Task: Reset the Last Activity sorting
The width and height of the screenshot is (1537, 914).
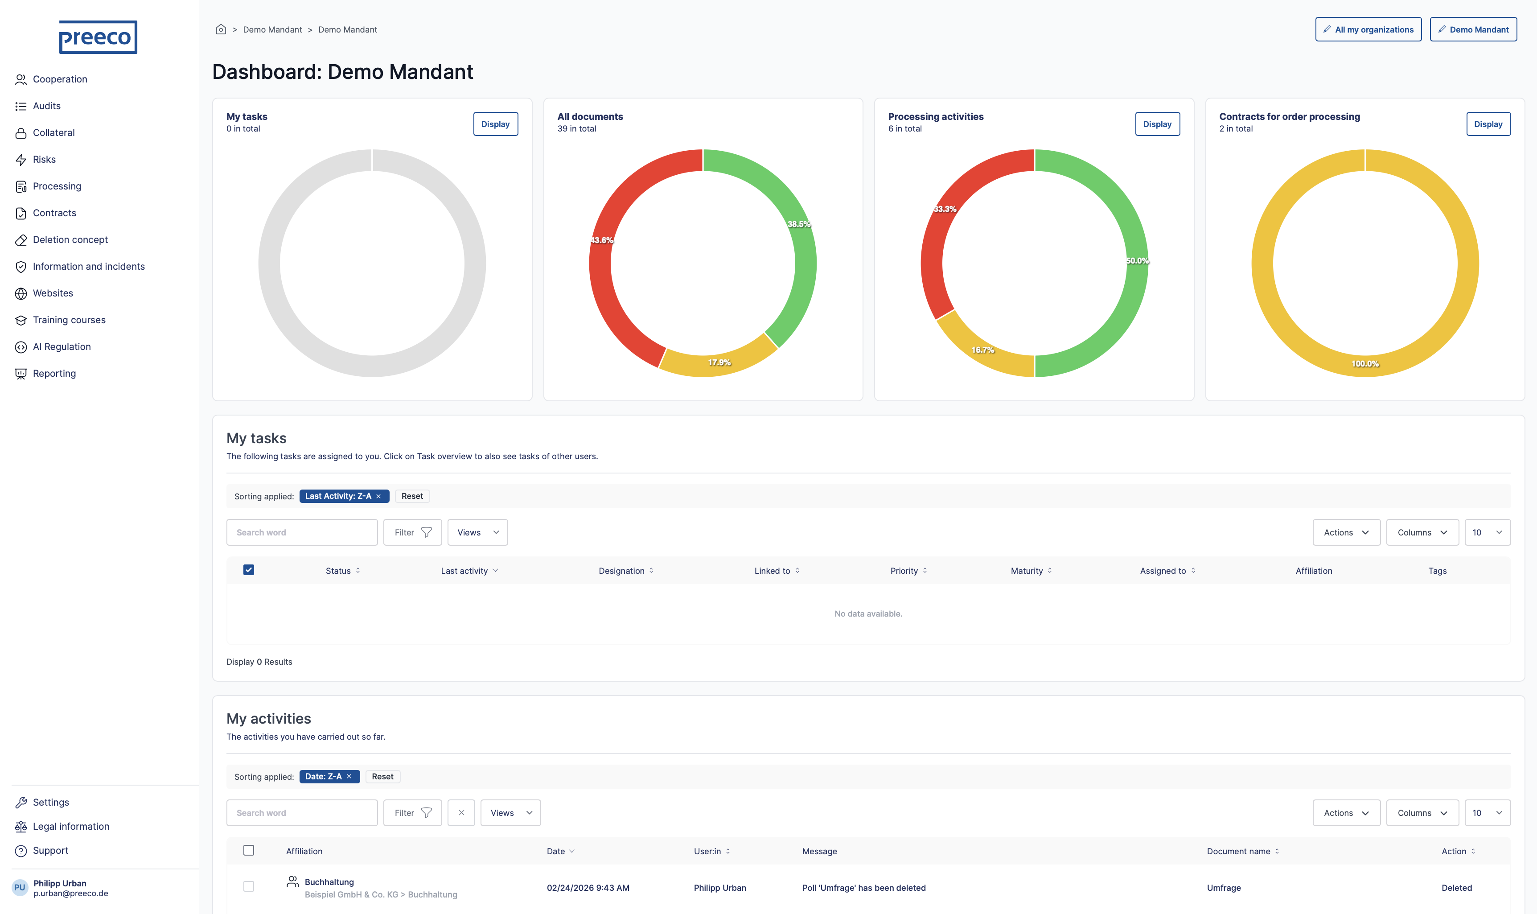Action: (x=412, y=496)
